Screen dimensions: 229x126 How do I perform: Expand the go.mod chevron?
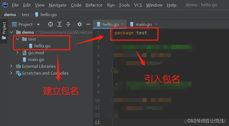(17, 53)
